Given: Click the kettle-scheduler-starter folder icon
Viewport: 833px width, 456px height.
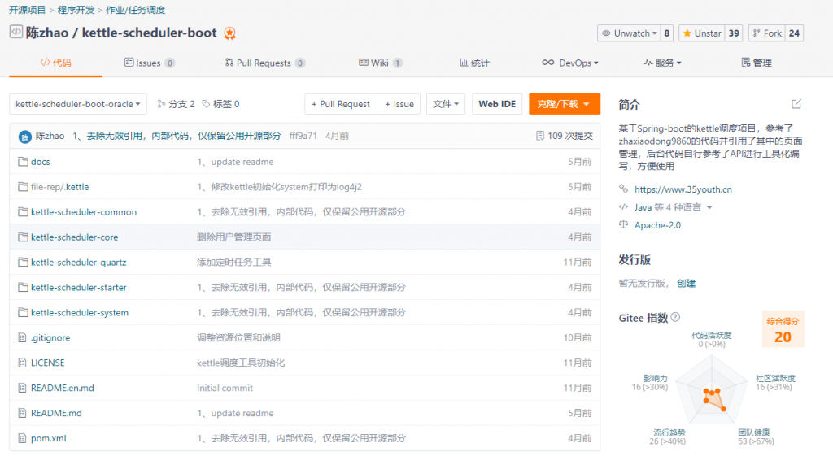Looking at the screenshot, I should pos(23,287).
